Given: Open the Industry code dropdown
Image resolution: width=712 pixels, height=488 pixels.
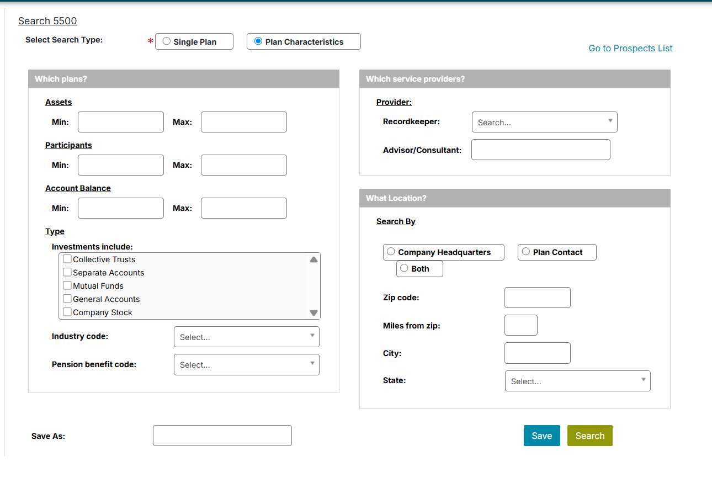Looking at the screenshot, I should (x=246, y=337).
